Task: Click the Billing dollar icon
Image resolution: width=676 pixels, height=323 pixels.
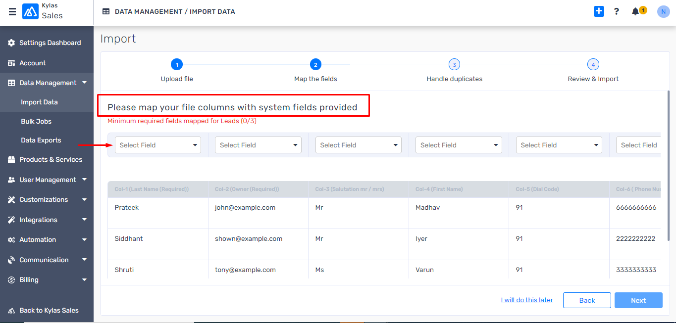Action: coord(11,280)
